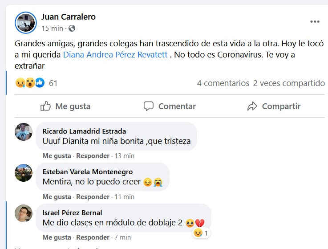Click the share arrow Compartir icon
Viewport: 328px width, 249px height.
click(x=252, y=106)
